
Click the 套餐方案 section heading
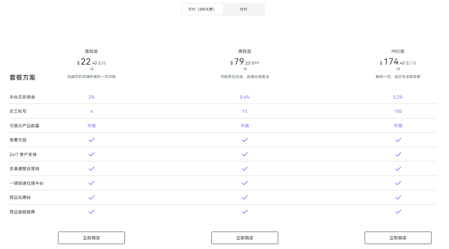[22, 77]
